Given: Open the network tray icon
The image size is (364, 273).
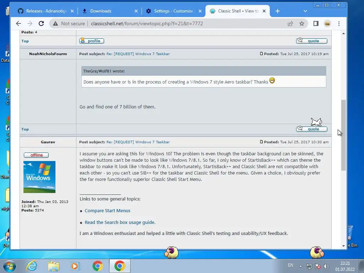Looking at the screenshot, I should pos(309,266).
